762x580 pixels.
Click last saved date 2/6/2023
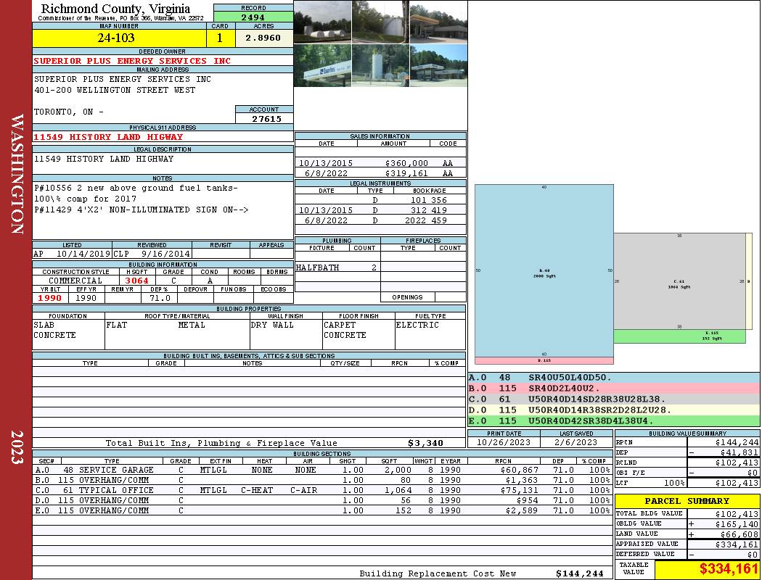point(576,442)
